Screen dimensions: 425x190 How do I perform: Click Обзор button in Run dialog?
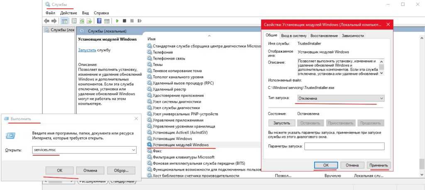(x=121, y=170)
